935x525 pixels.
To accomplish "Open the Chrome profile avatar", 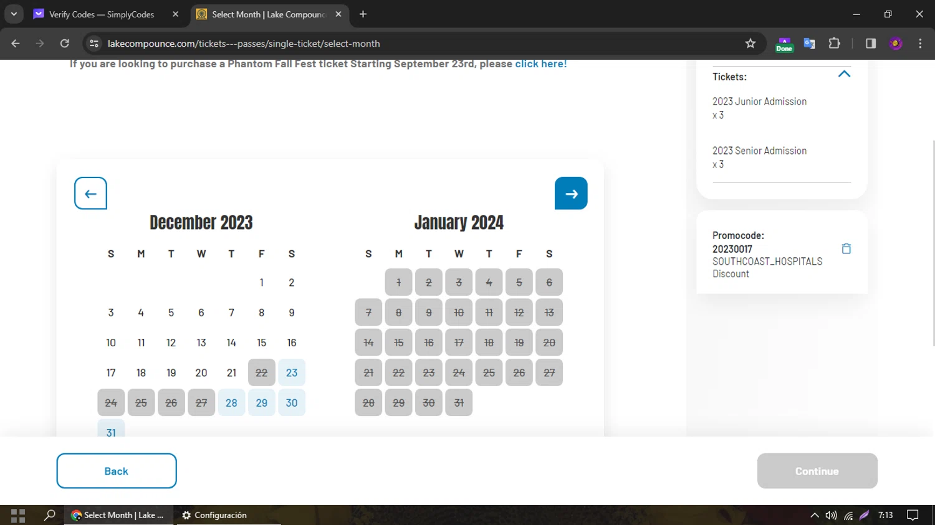I will pos(896,44).
